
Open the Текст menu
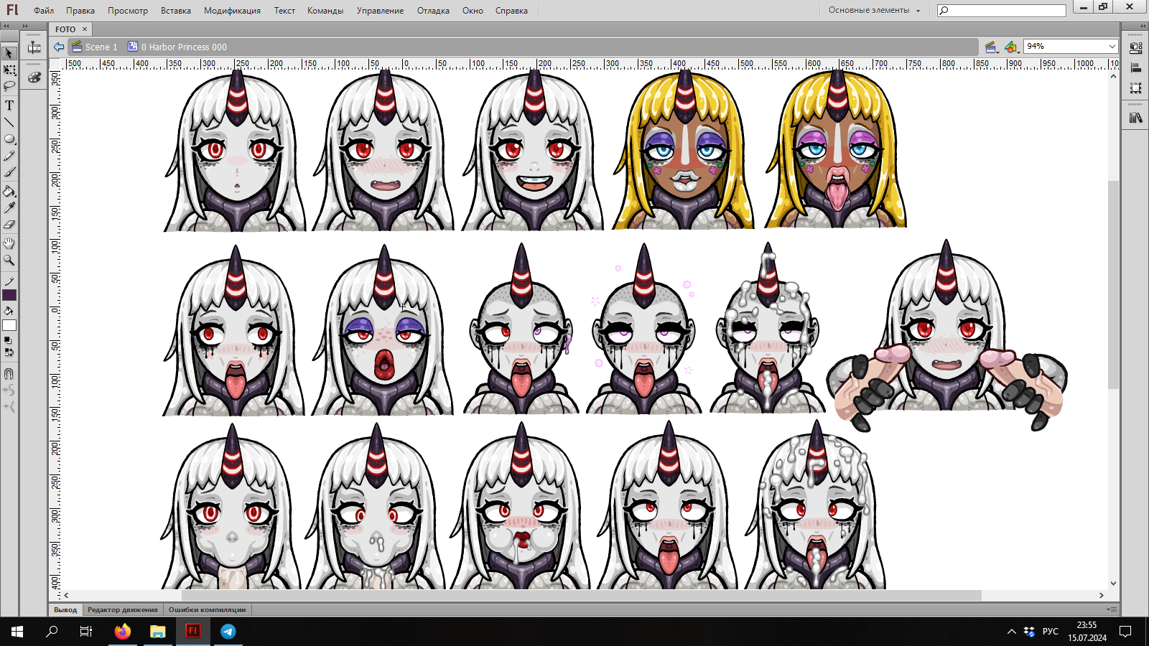click(x=284, y=11)
